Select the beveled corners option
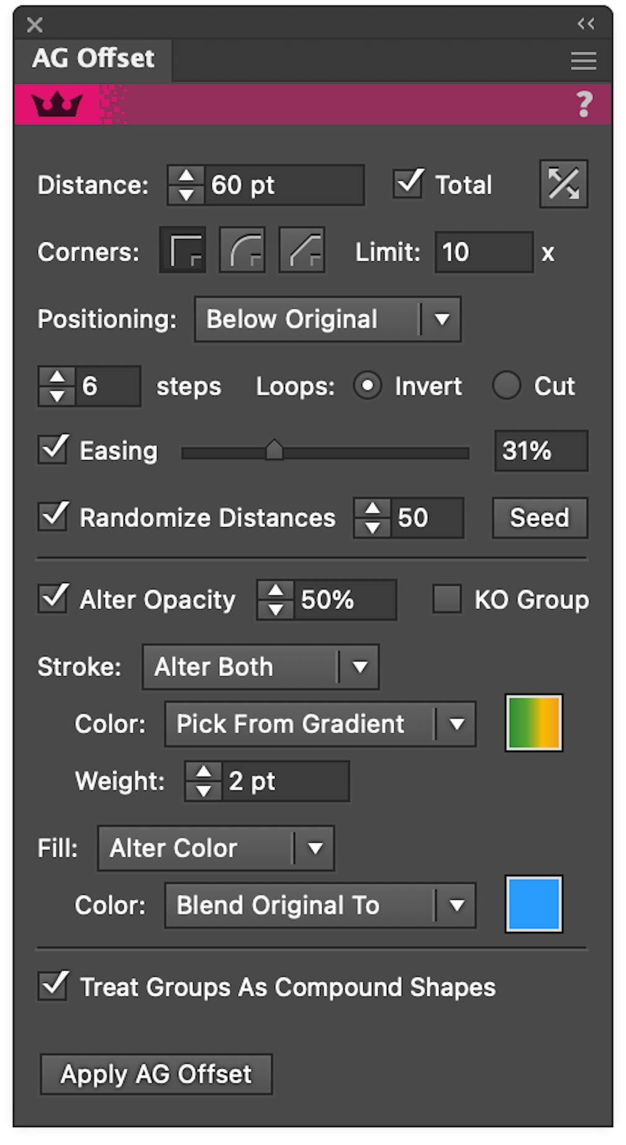This screenshot has height=1145, width=626. click(301, 251)
